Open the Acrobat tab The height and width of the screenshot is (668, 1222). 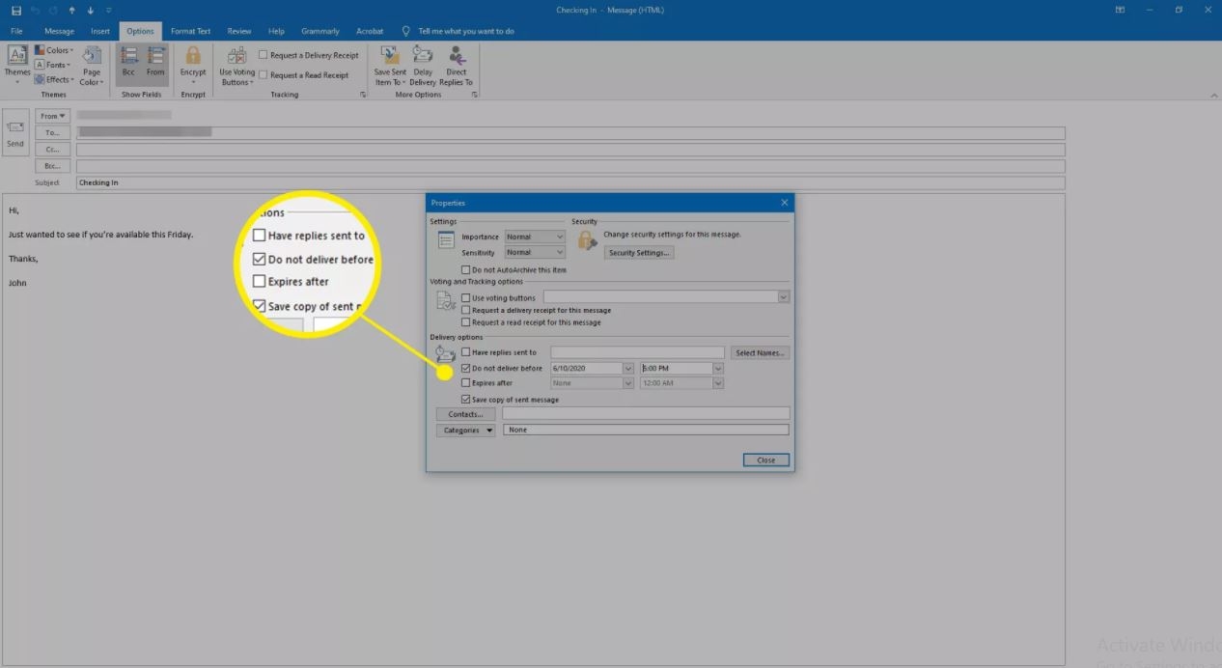[370, 31]
